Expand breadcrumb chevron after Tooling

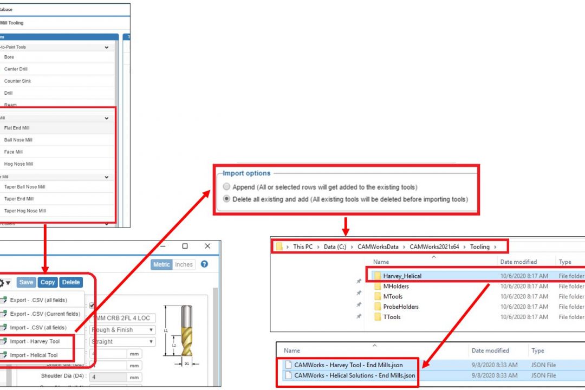pos(495,247)
